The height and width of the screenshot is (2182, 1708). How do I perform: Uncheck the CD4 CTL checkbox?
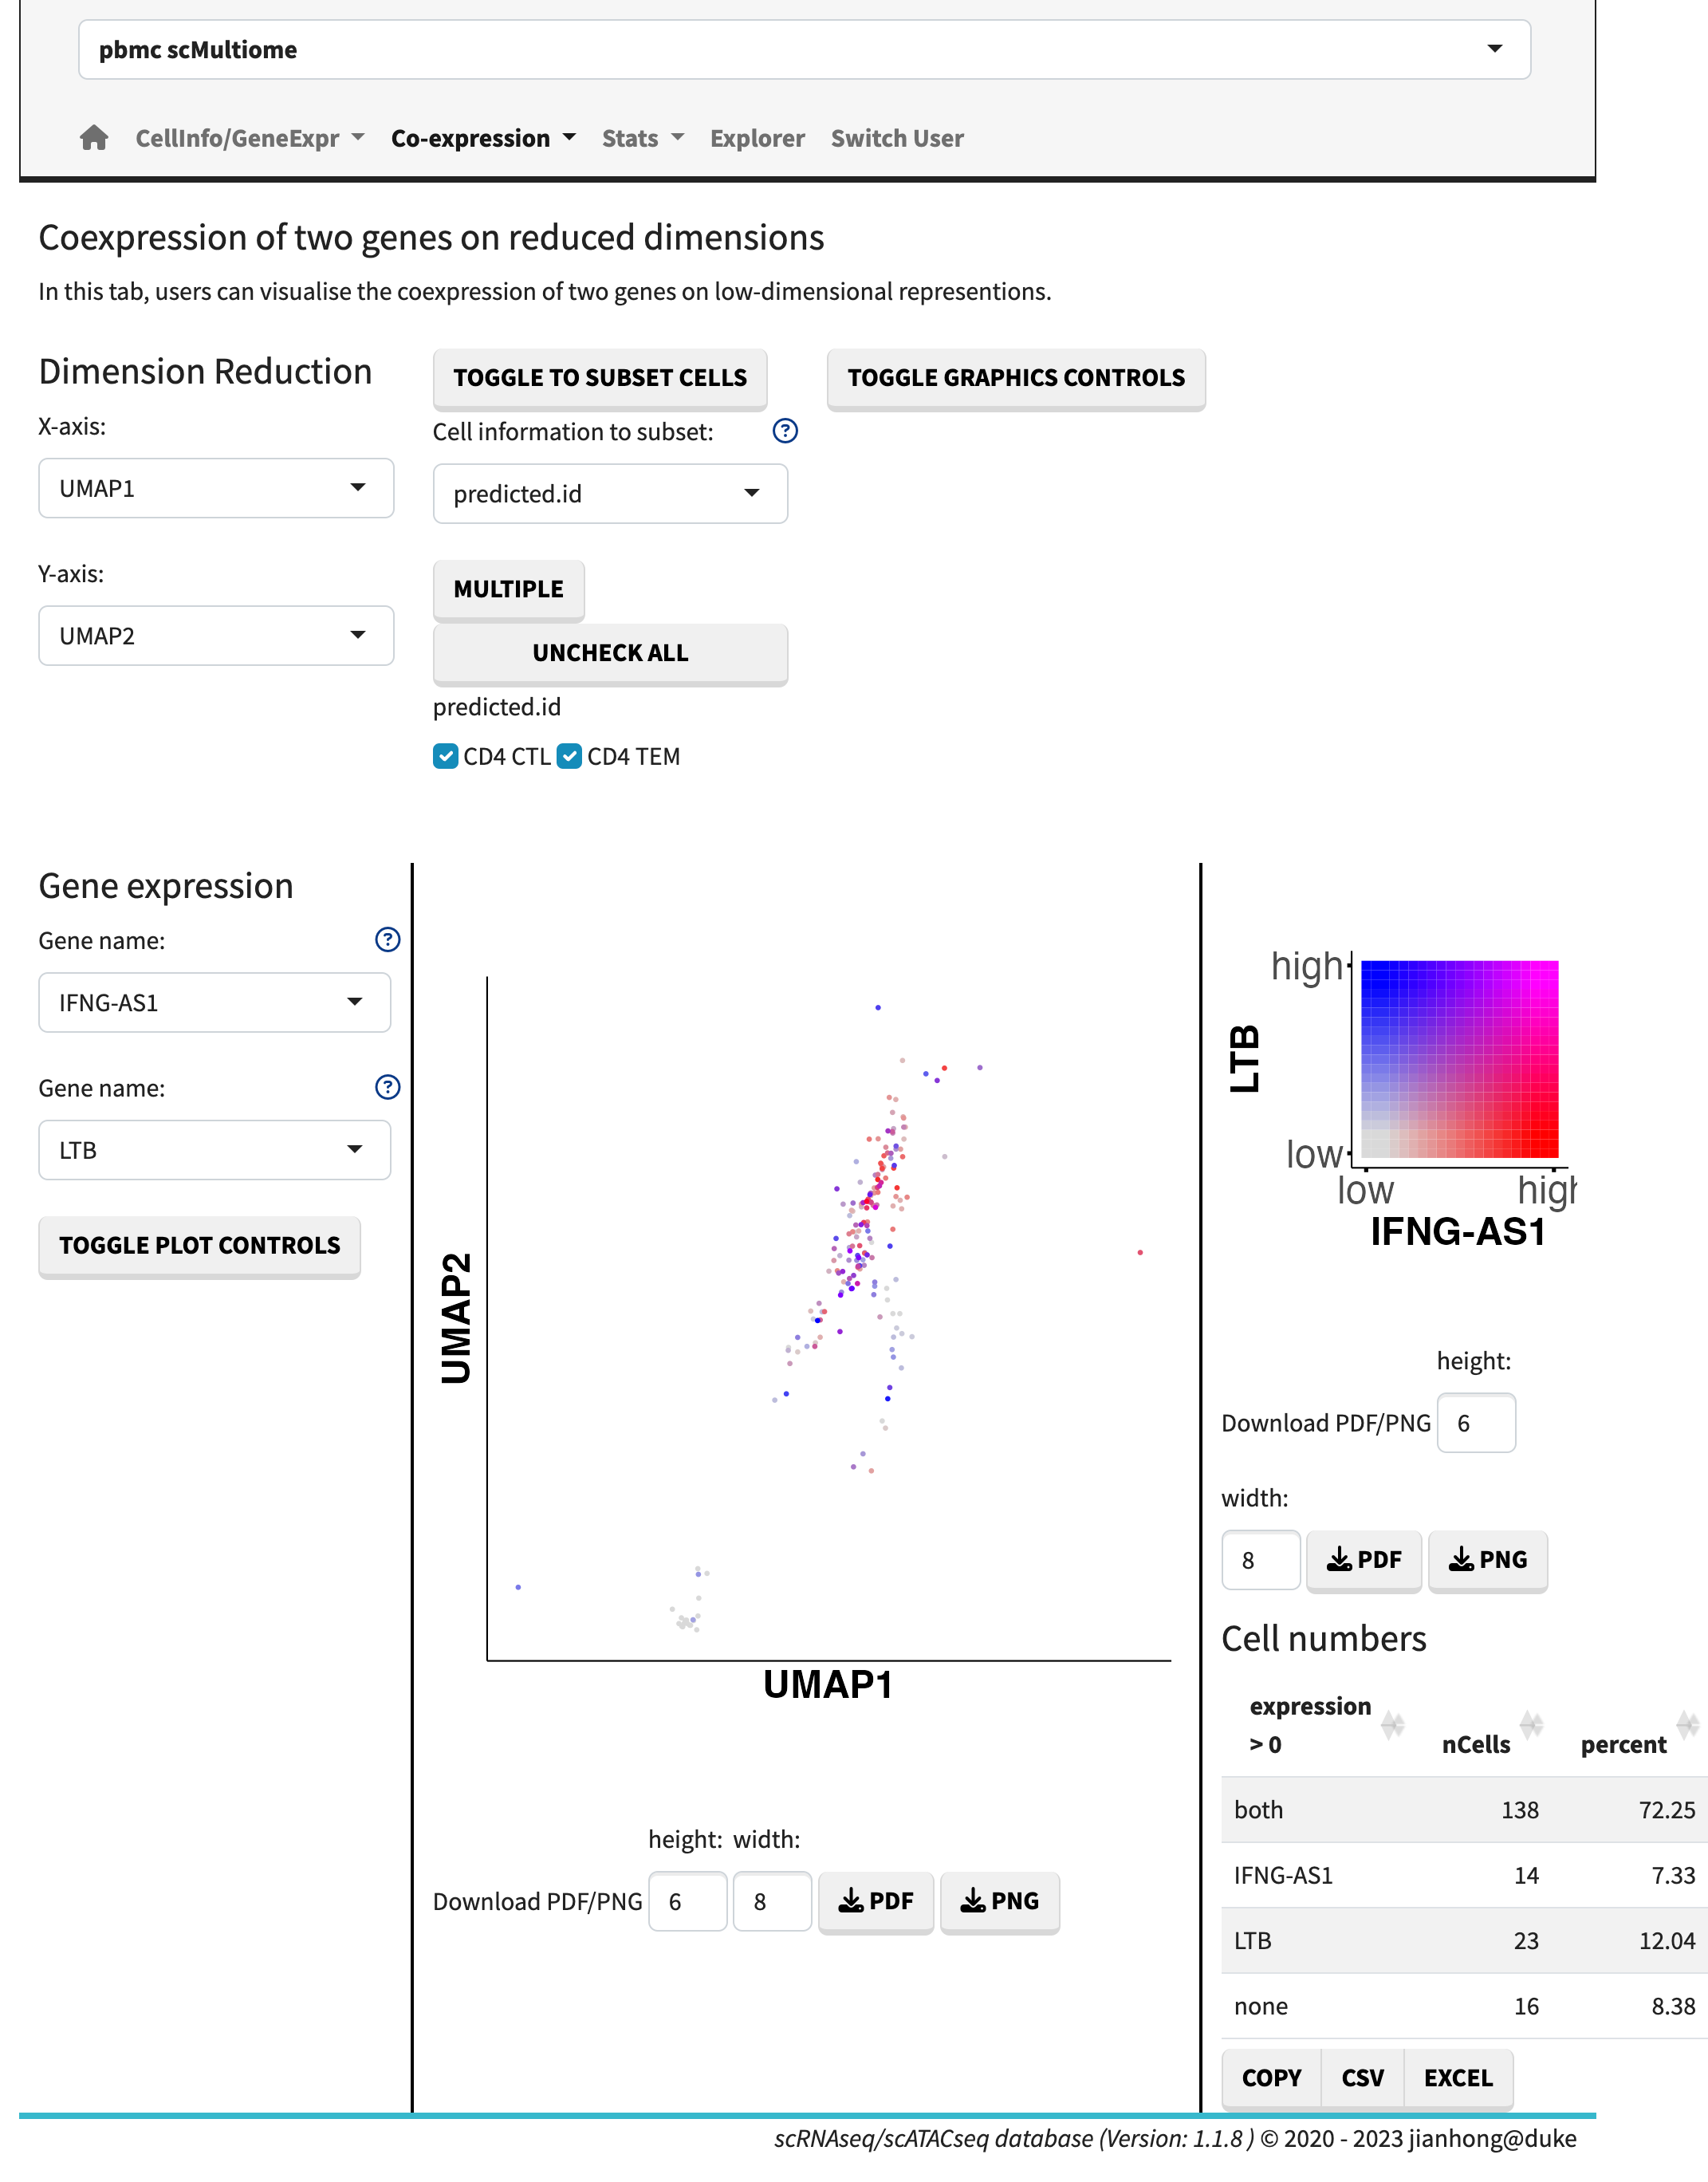[446, 756]
